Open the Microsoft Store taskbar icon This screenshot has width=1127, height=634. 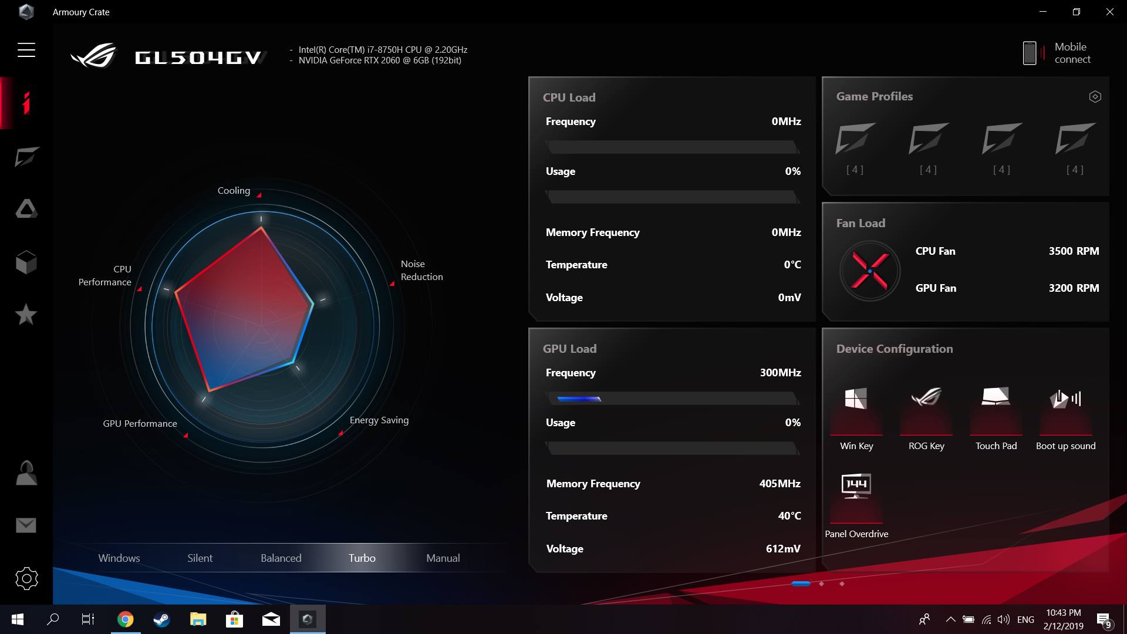(235, 619)
